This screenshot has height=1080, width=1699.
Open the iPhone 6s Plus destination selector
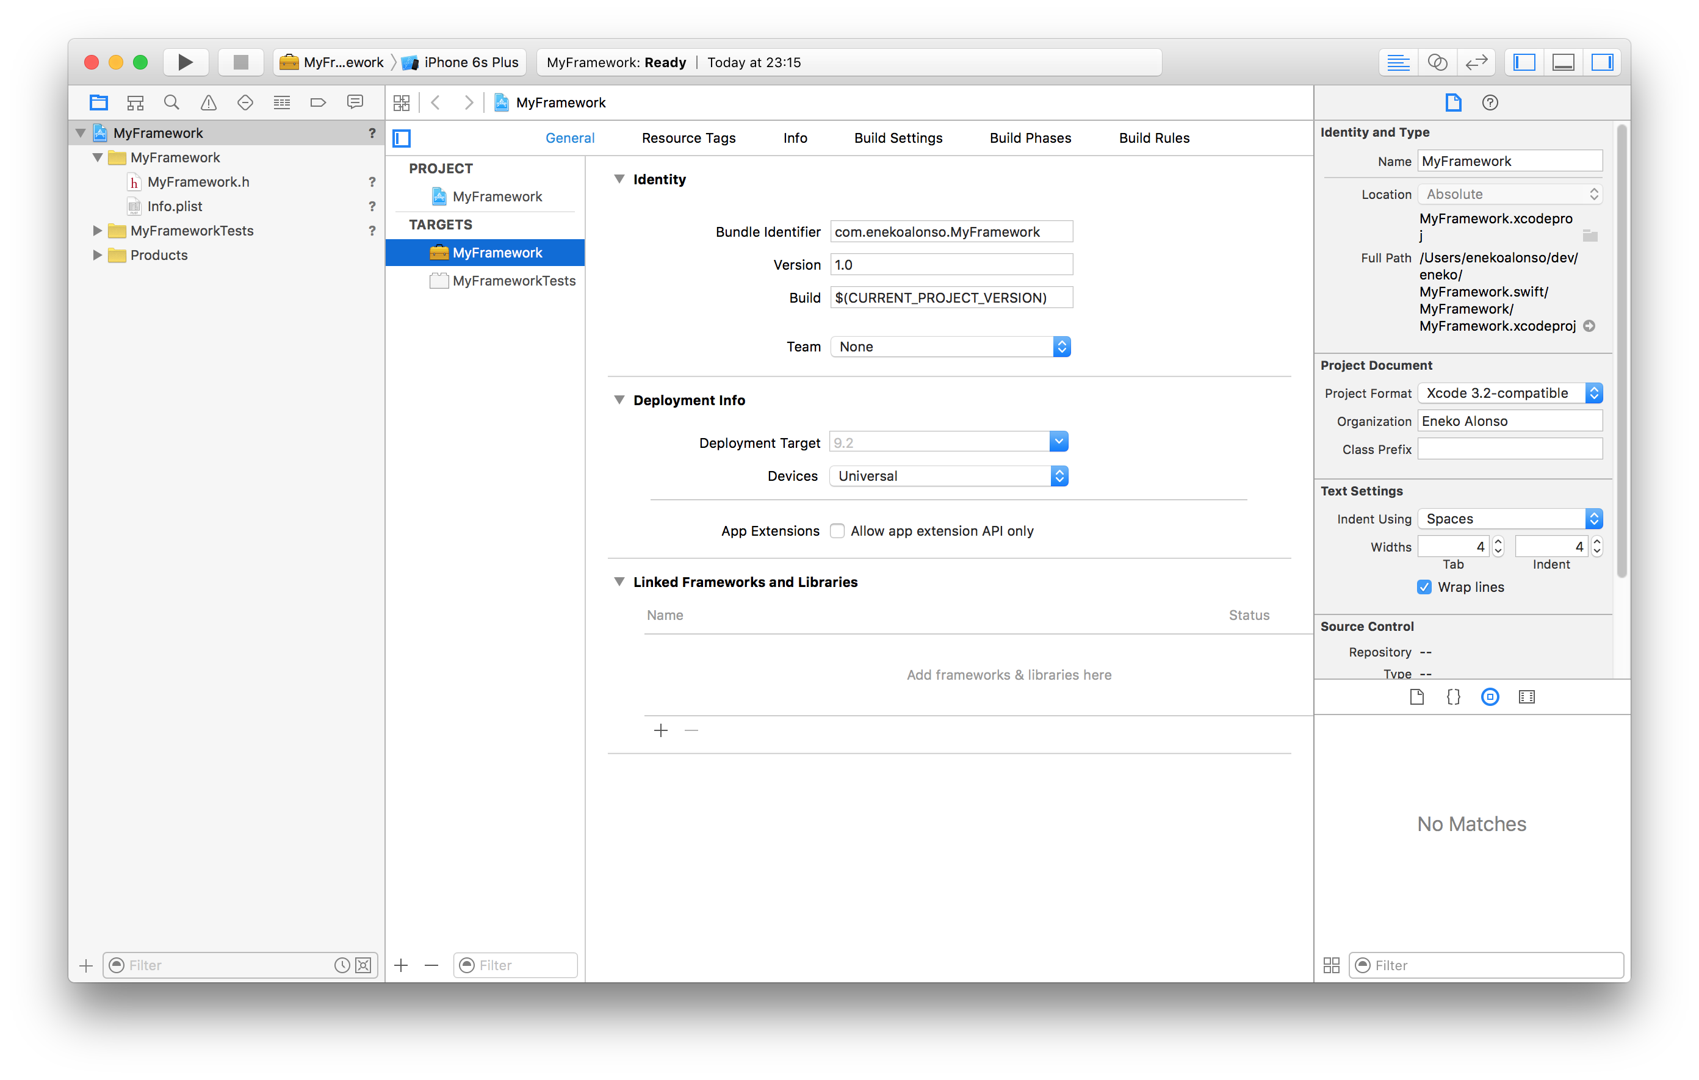(460, 62)
